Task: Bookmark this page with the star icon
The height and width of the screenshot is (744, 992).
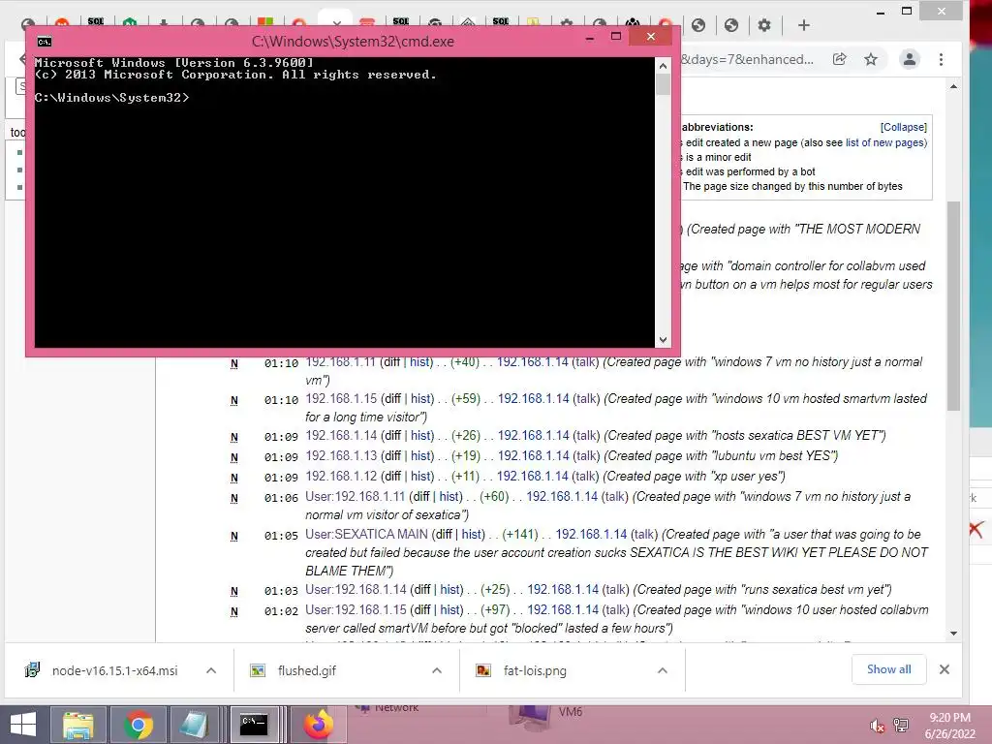Action: (871, 59)
